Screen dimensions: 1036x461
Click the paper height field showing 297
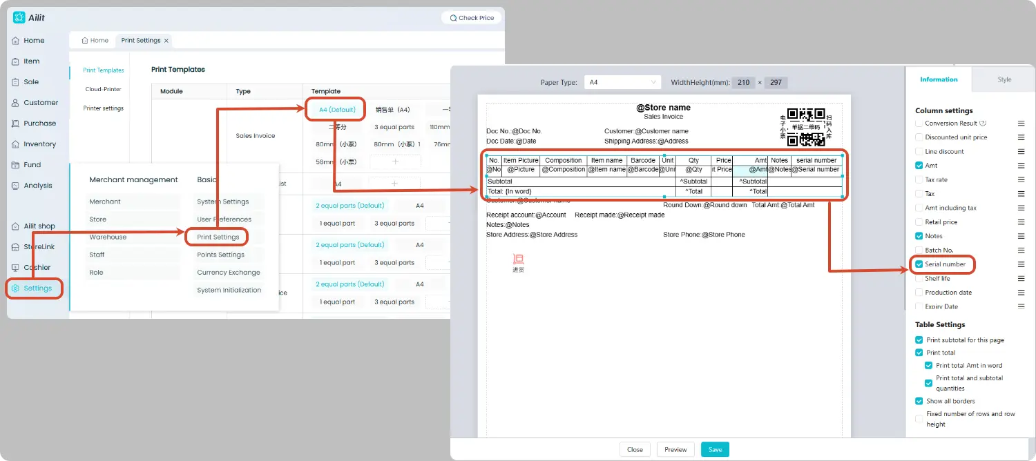(776, 82)
